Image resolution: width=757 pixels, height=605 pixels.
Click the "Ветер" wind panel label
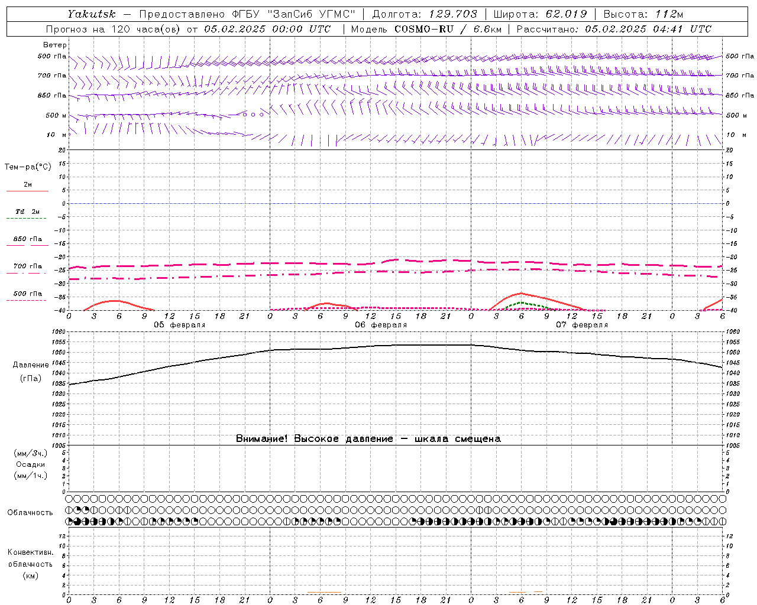pyautogui.click(x=55, y=45)
